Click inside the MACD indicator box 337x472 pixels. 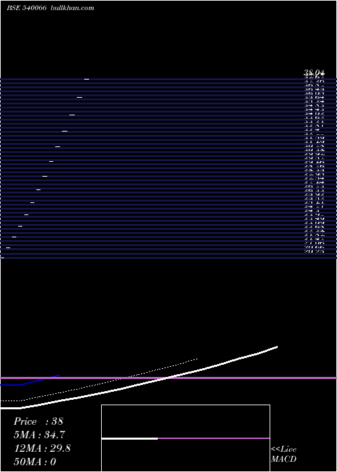185,438
